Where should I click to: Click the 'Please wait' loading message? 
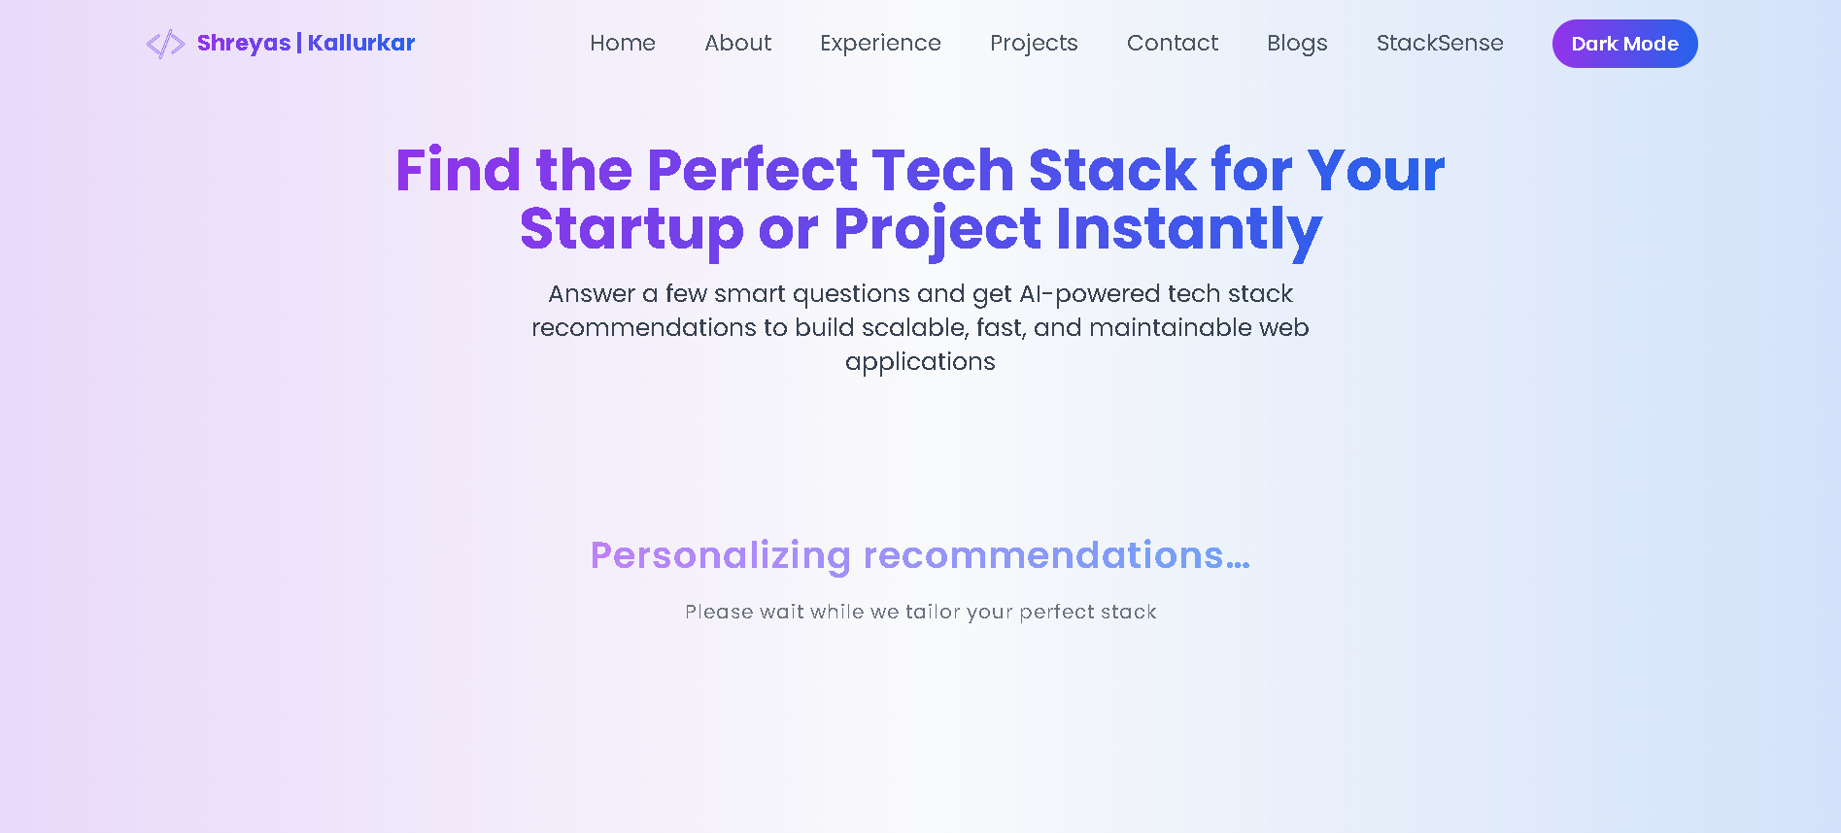tap(920, 612)
